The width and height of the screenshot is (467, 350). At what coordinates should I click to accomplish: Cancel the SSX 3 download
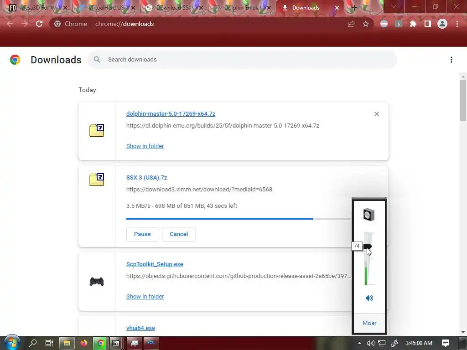[179, 234]
